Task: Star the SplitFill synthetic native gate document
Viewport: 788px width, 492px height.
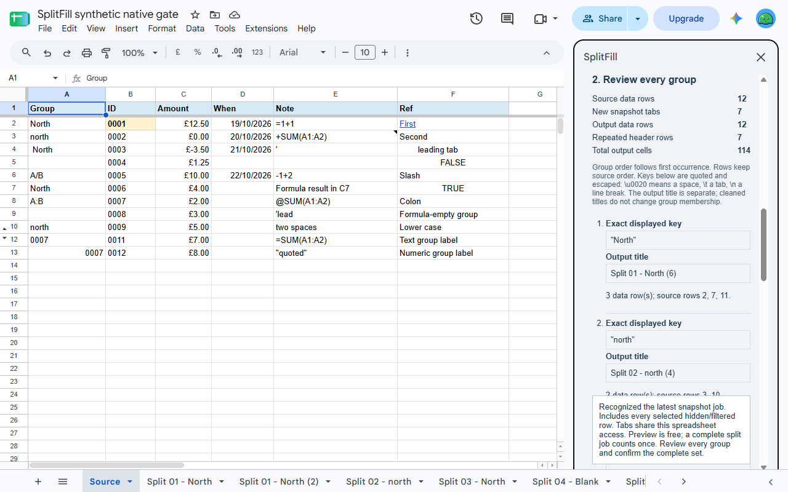Action: point(195,15)
